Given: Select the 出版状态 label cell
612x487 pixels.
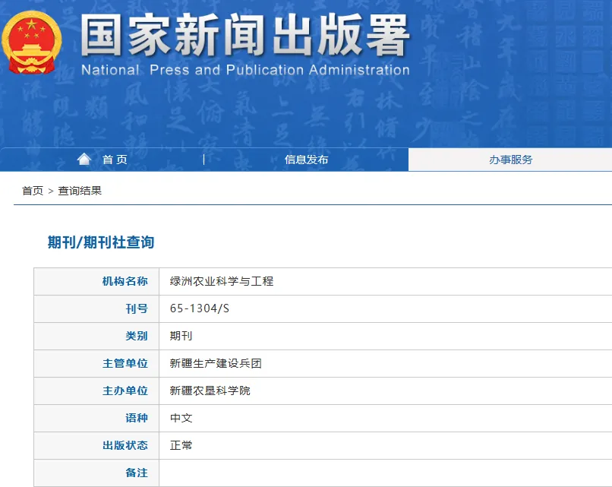Looking at the screenshot, I should 96,446.
